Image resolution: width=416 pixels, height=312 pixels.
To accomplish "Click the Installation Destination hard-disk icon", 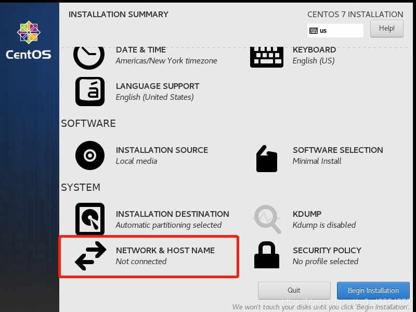I will [x=90, y=219].
